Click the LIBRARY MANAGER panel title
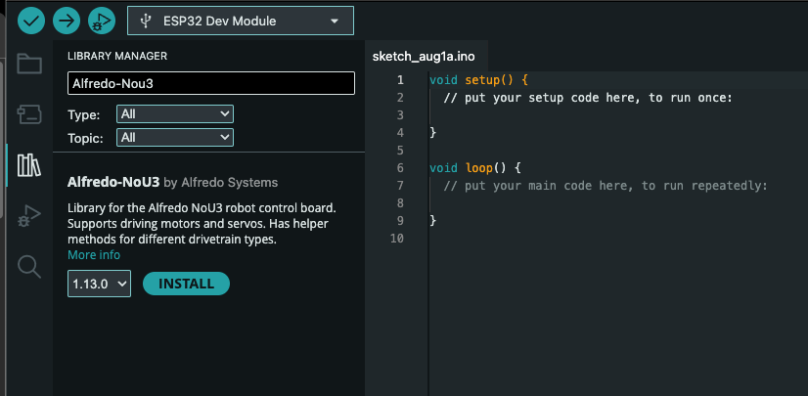The width and height of the screenshot is (808, 396). (x=117, y=56)
